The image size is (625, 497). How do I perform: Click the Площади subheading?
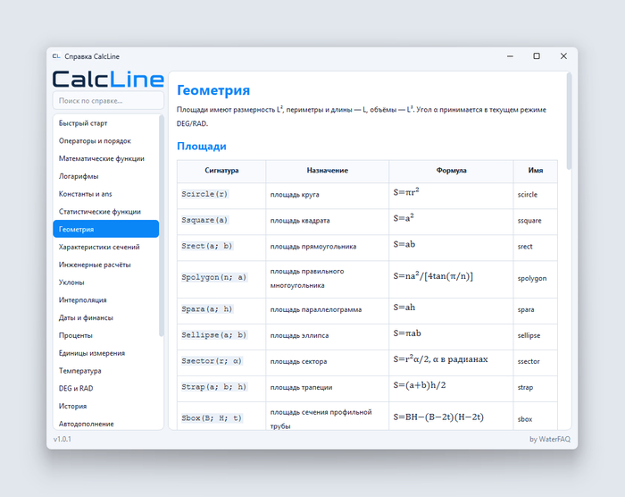pos(201,146)
